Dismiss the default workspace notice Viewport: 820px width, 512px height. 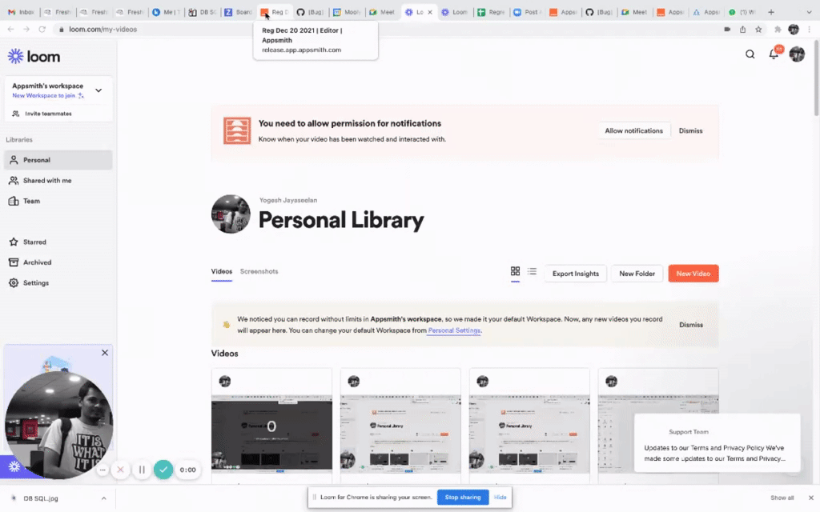tap(691, 325)
